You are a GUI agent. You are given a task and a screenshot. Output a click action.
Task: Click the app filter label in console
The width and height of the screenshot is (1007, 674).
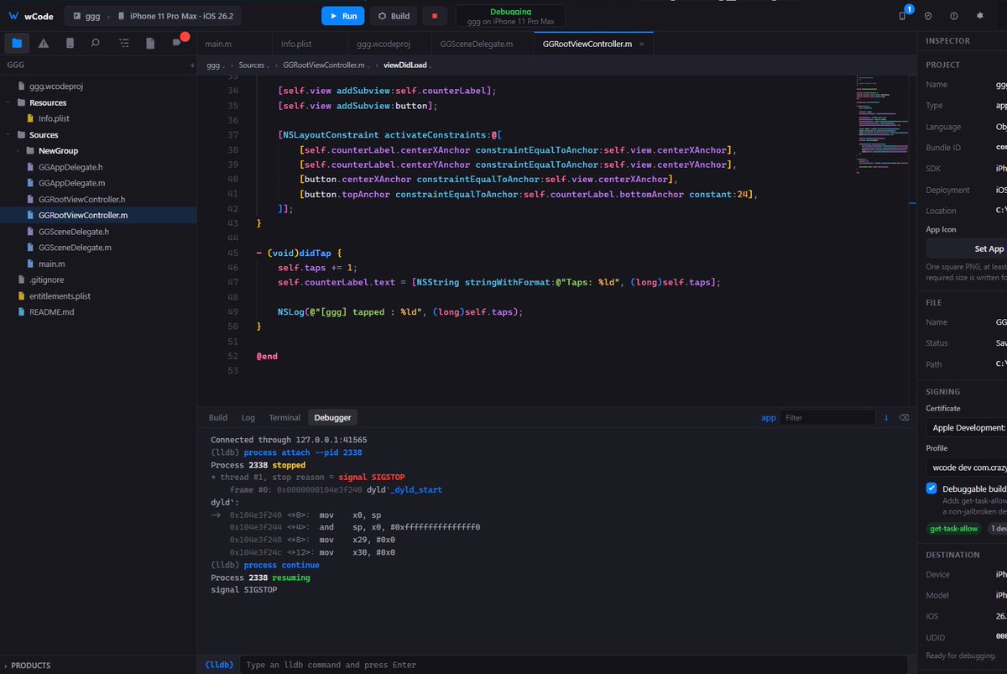(x=768, y=417)
